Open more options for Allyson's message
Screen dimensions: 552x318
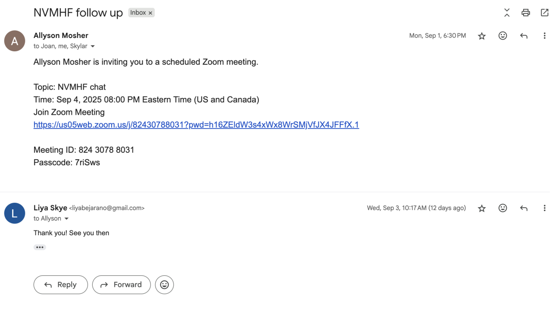(544, 36)
